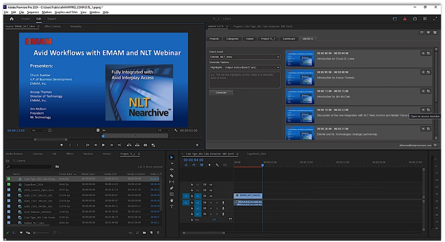Open Effect Controls panel tab

(52, 26)
